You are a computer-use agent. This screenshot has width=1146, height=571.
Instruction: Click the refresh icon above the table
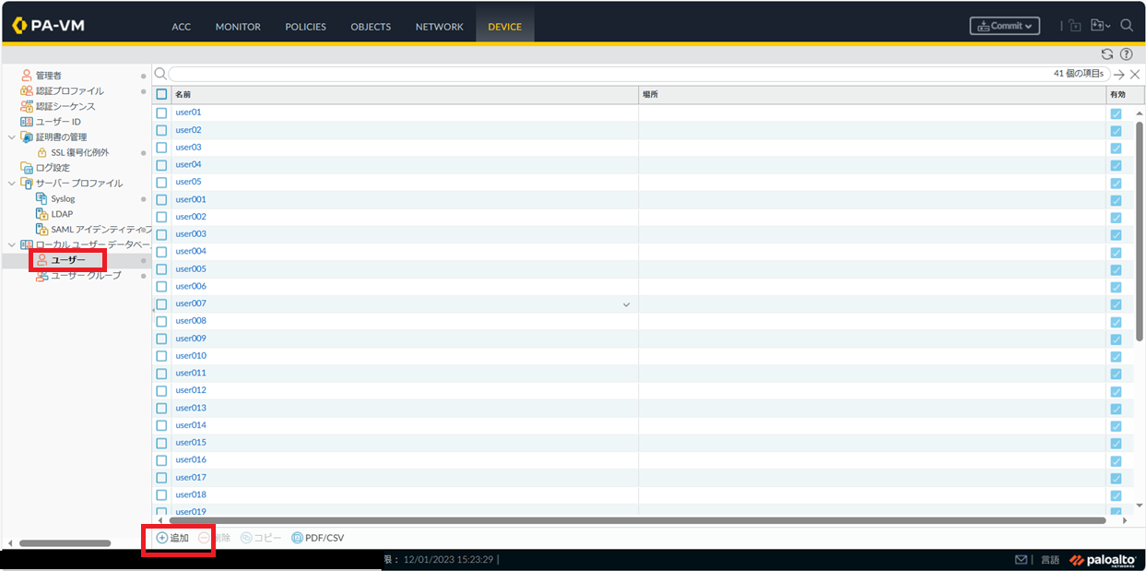tap(1107, 54)
